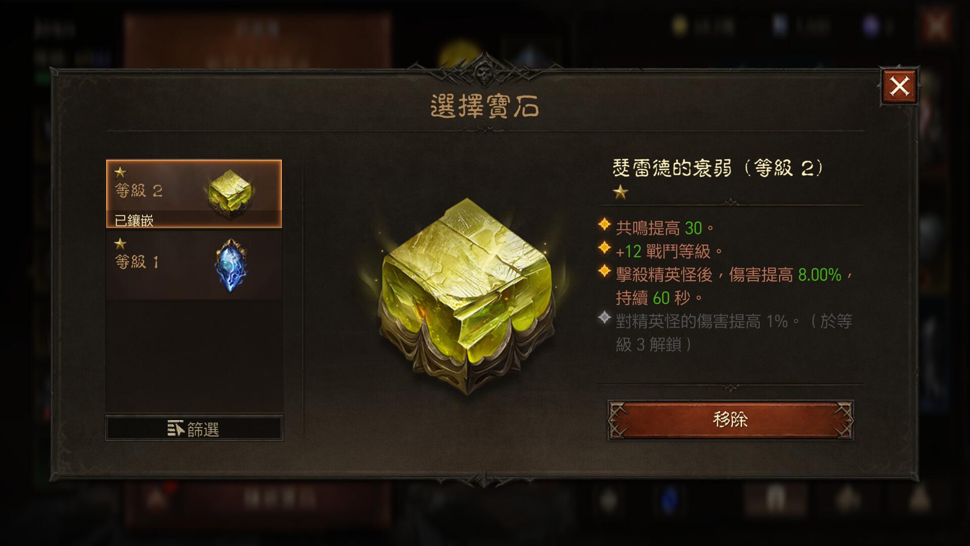Select the blue crystal gem icon in list
The height and width of the screenshot is (546, 970).
tap(230, 265)
